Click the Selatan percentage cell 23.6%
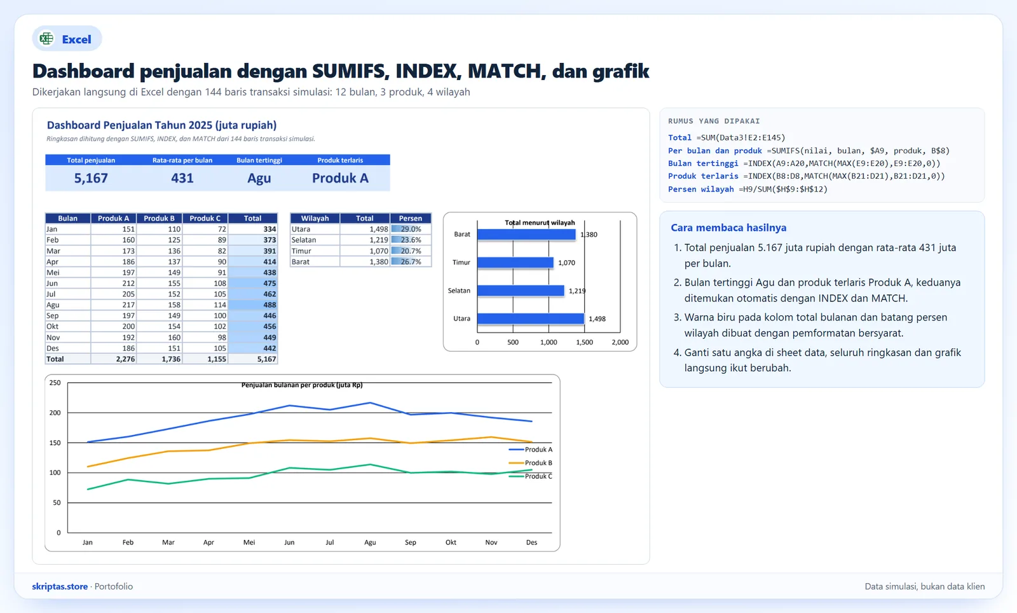Viewport: 1017px width, 613px height. coord(411,240)
